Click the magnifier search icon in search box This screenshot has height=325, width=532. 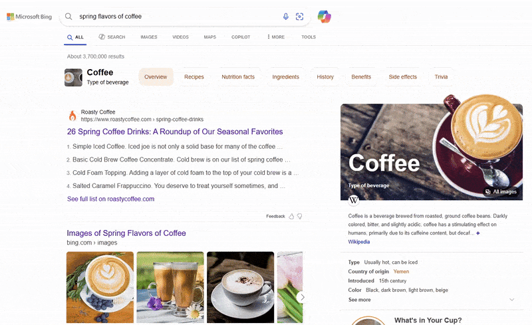pyautogui.click(x=68, y=17)
